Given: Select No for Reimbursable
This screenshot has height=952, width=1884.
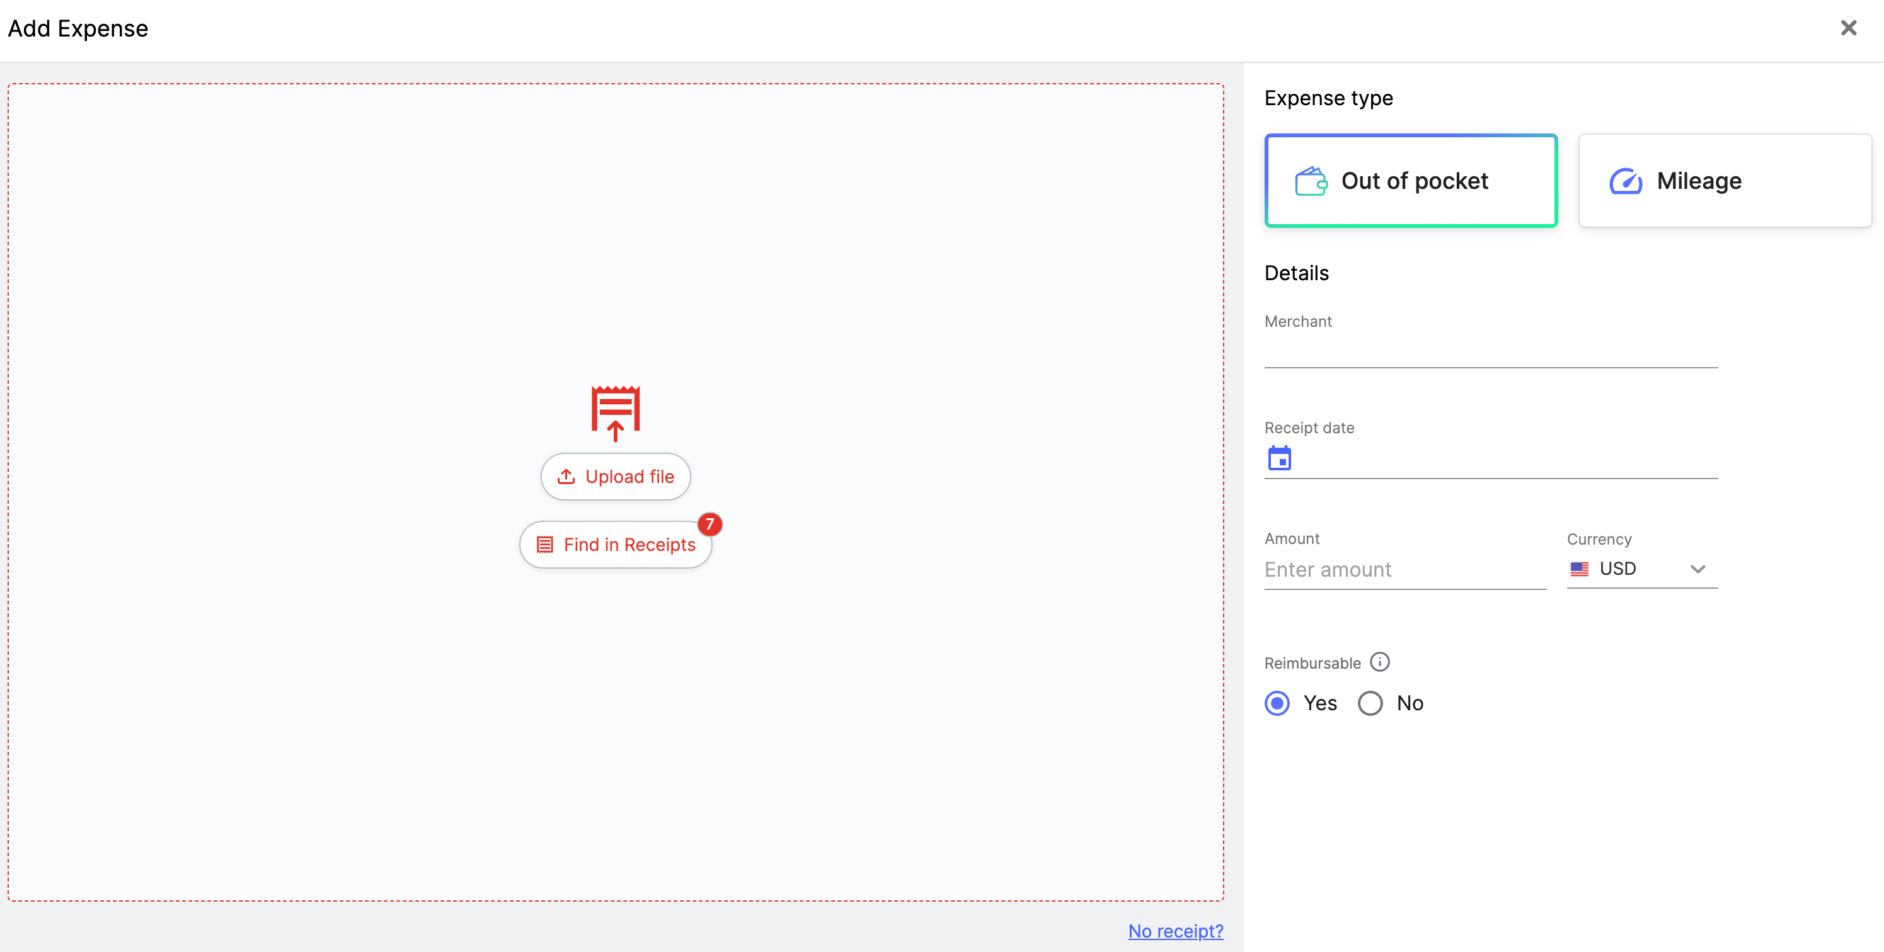Looking at the screenshot, I should coord(1370,703).
